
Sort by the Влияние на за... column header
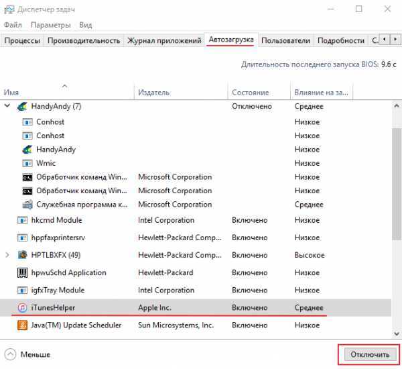pos(321,92)
